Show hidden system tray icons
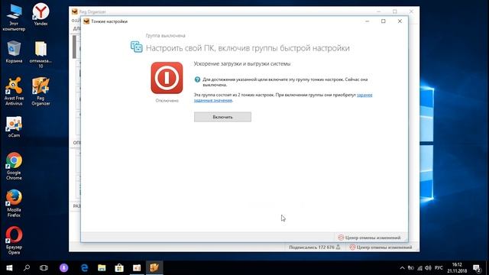The width and height of the screenshot is (489, 275). click(x=402, y=268)
